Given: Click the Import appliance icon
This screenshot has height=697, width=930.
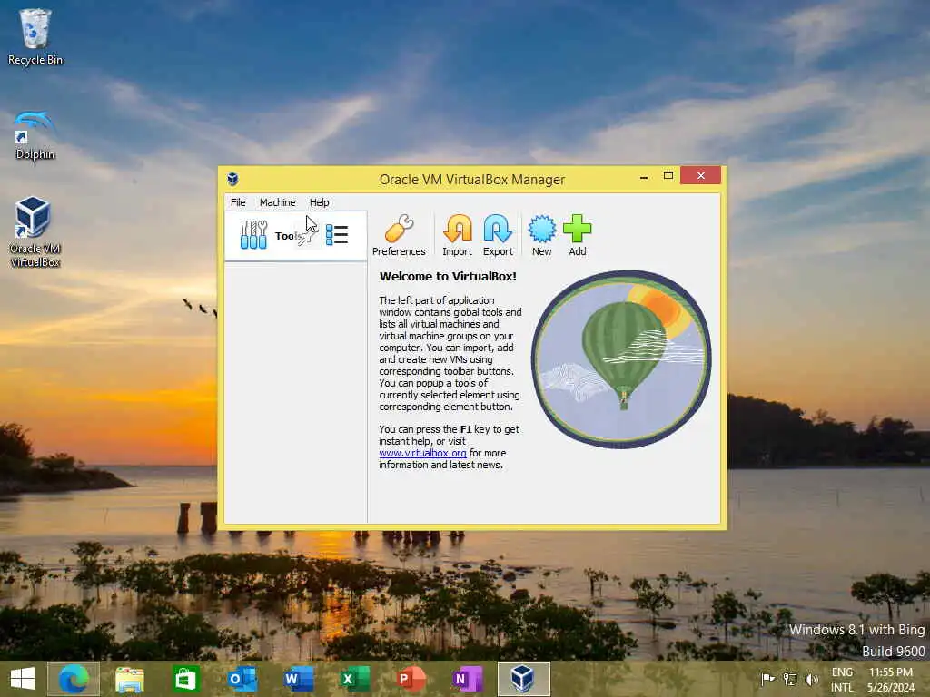Looking at the screenshot, I should point(458,235).
